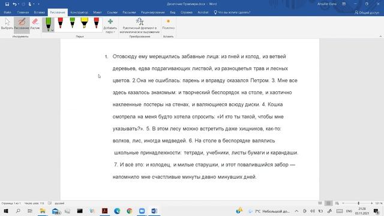Open Google Chrome from taskbar

click(130, 211)
